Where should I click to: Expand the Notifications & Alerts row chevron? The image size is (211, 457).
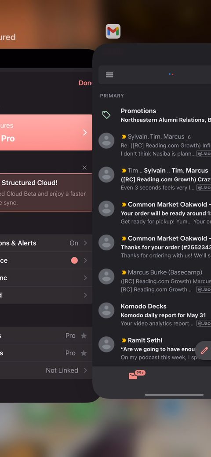coord(85,243)
